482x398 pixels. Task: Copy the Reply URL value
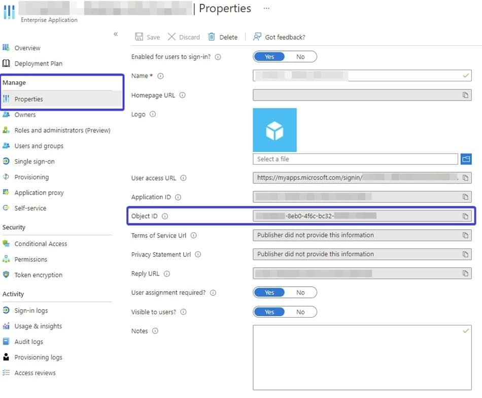pyautogui.click(x=465, y=273)
